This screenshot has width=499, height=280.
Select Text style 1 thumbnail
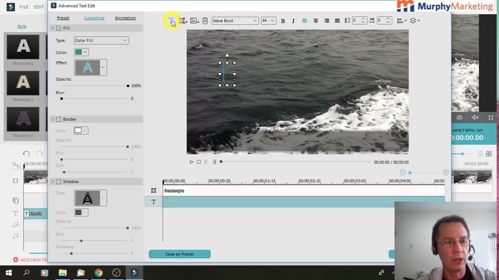coord(23,47)
